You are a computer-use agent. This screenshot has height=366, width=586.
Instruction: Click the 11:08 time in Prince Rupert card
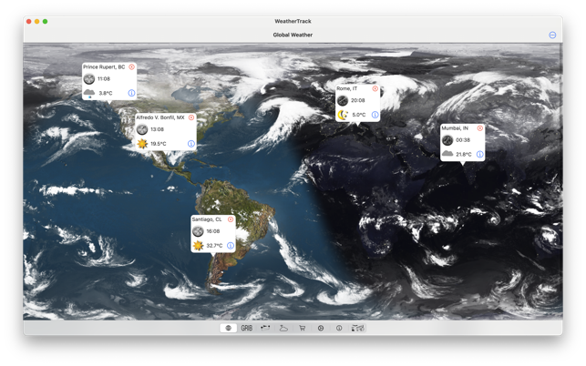point(104,79)
